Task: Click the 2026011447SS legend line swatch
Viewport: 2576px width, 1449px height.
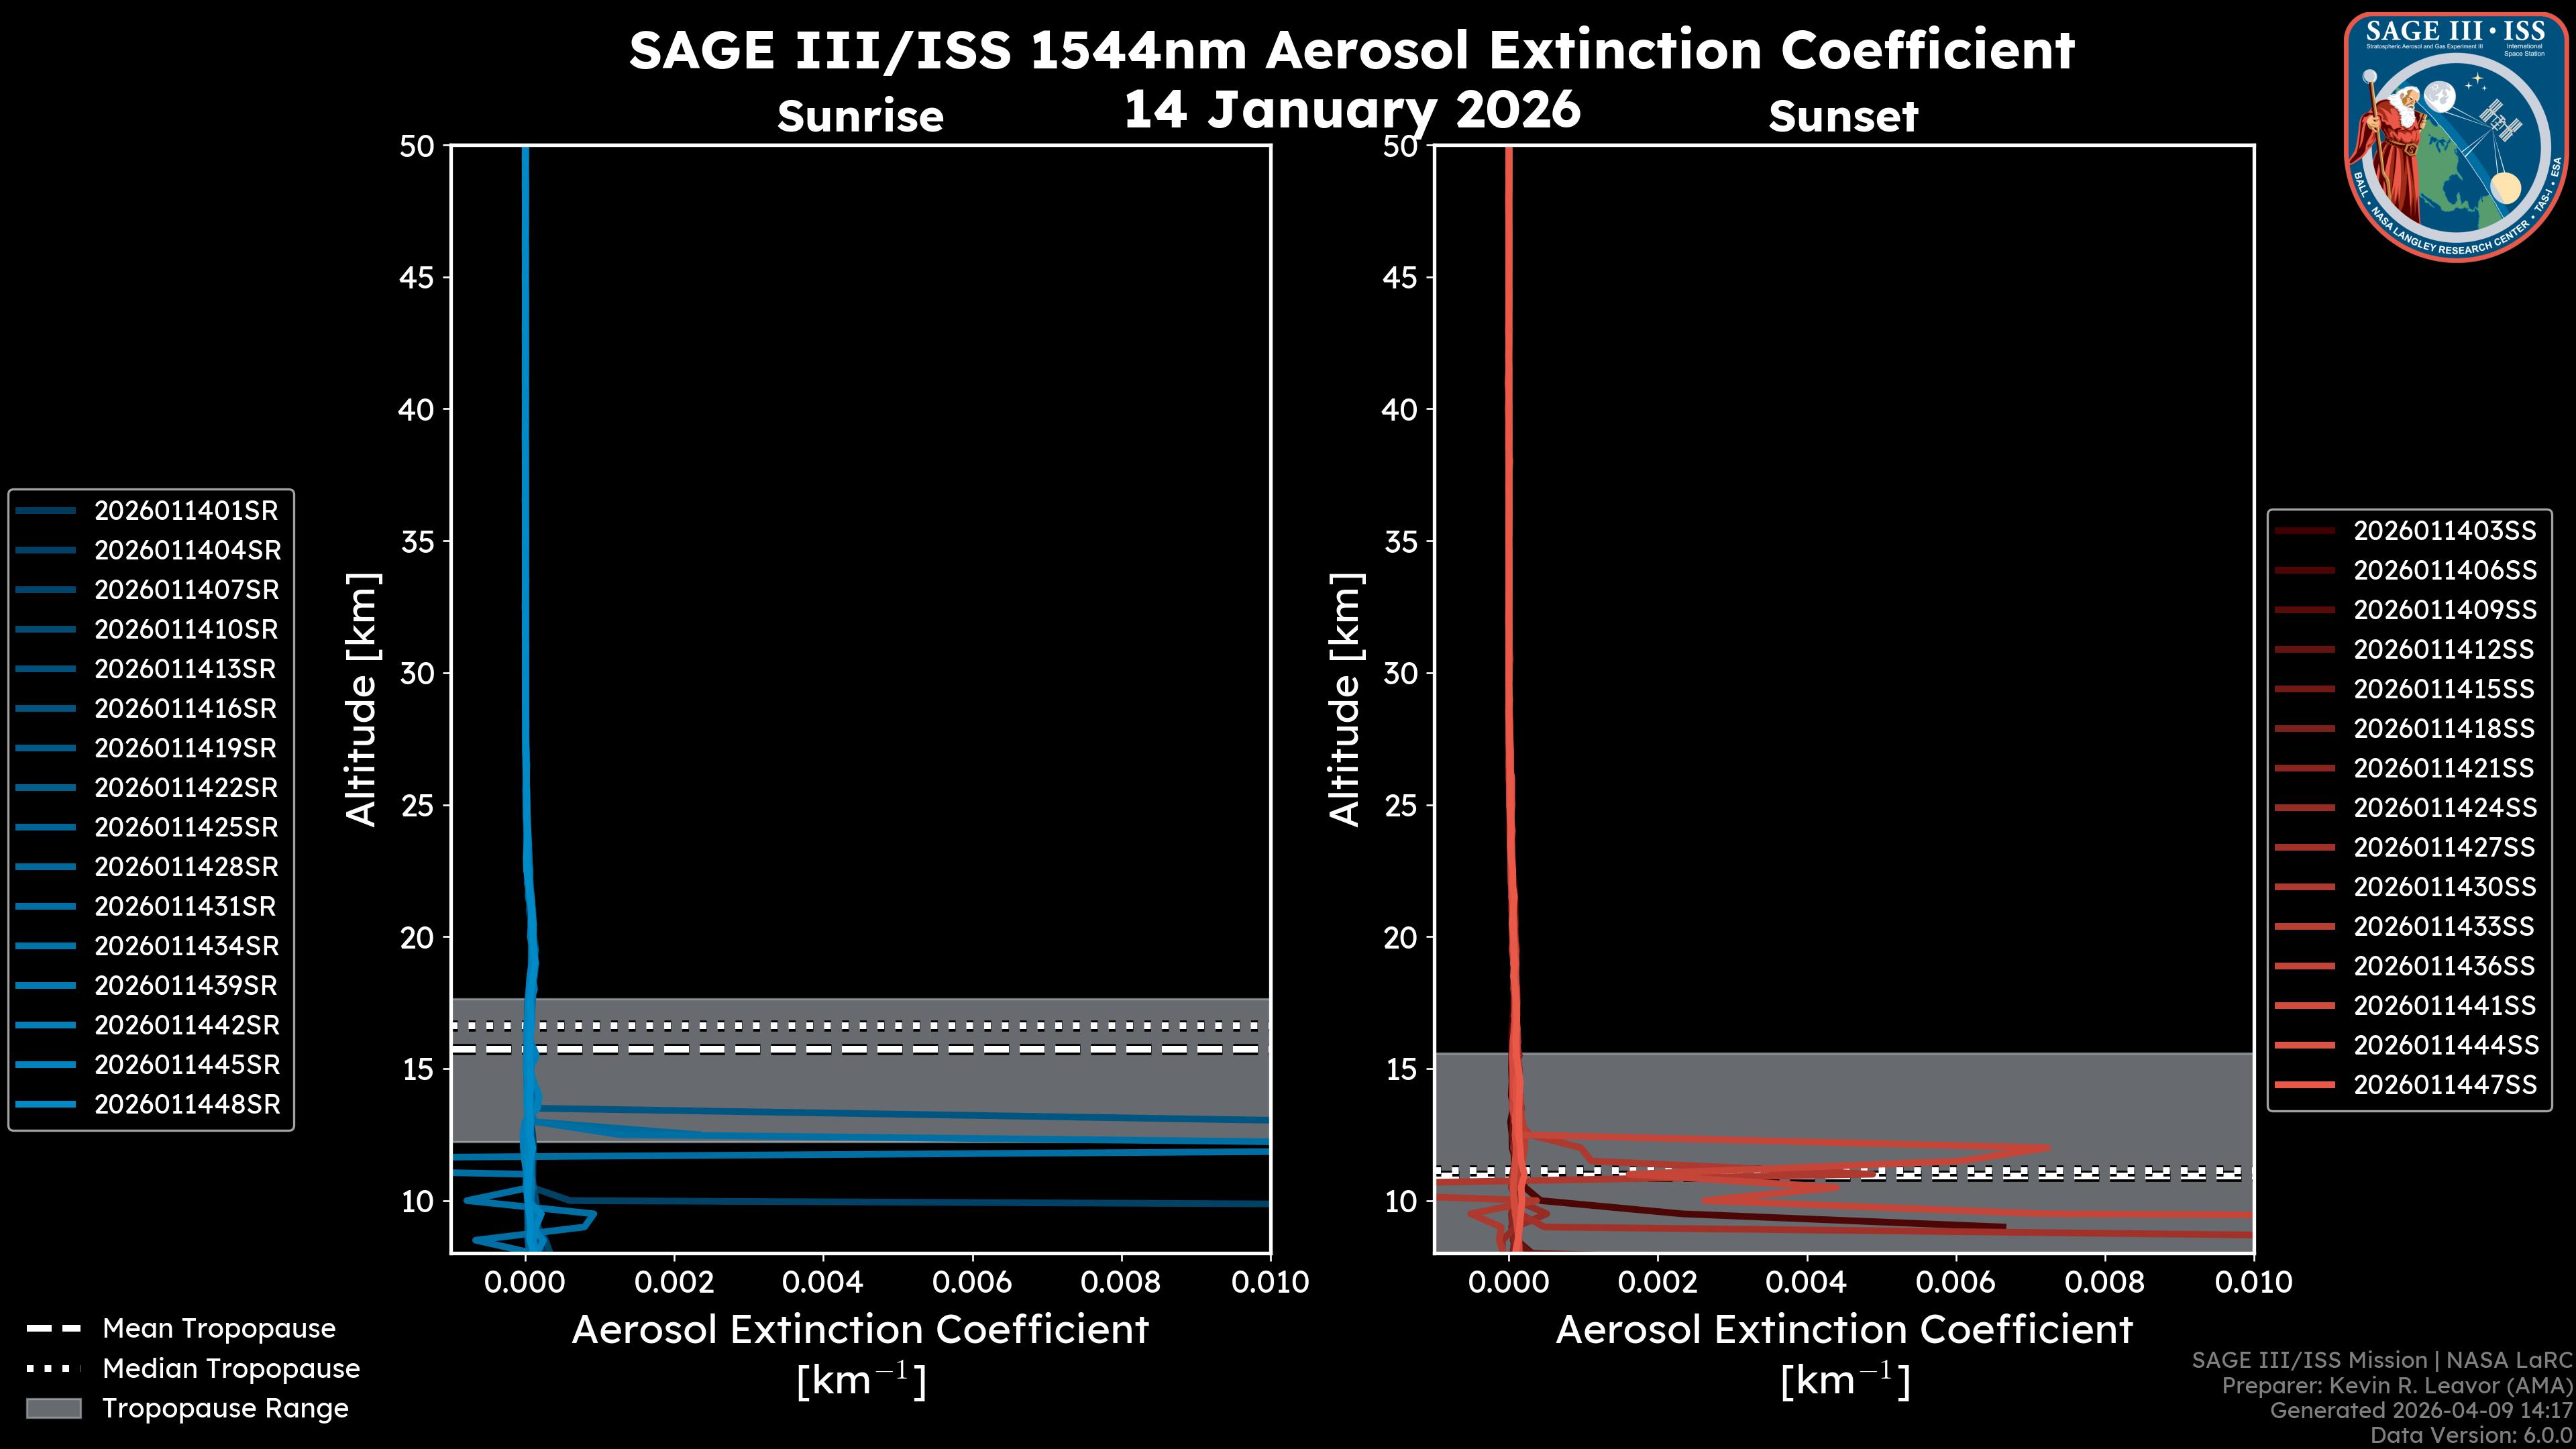Action: [x=2305, y=1085]
